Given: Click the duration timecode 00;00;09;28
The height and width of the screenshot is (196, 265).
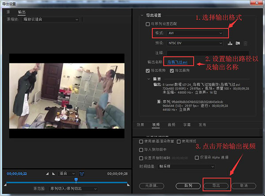Looking at the screenshot, I should point(117,174).
